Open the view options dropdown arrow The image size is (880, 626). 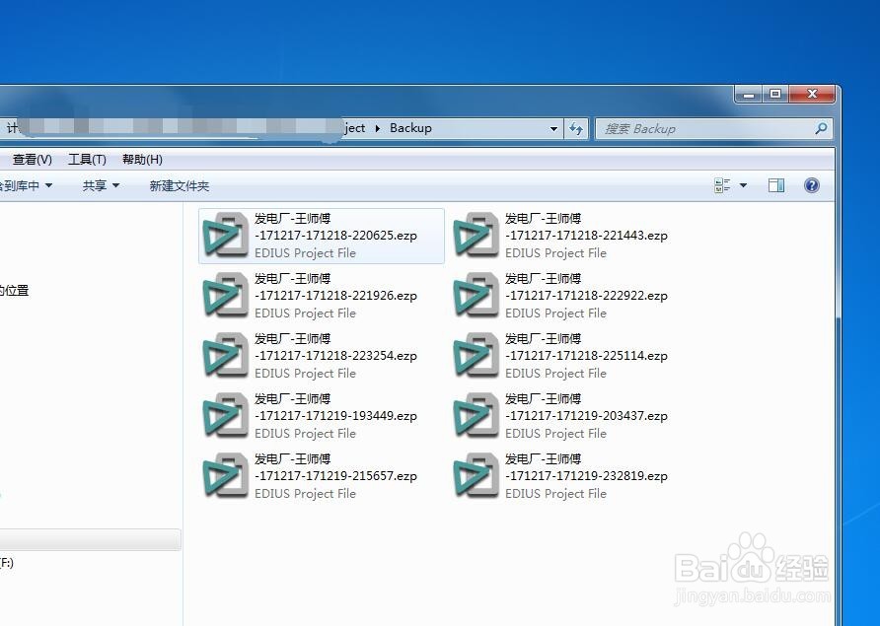point(743,185)
